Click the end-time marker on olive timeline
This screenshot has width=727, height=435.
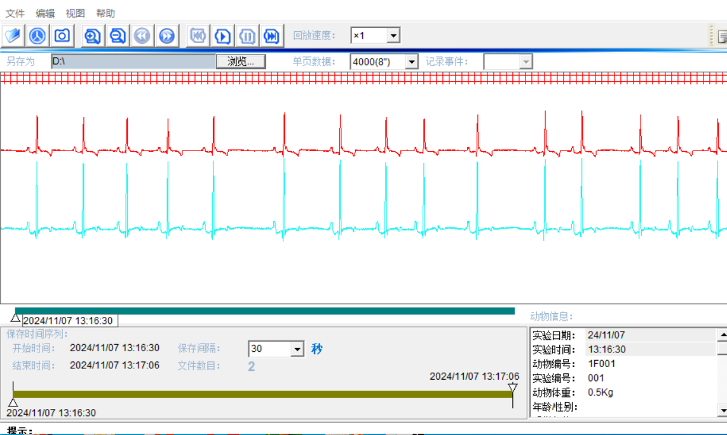coord(512,388)
